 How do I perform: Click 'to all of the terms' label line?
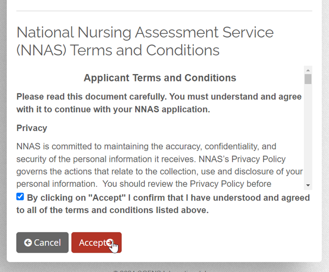113,210
